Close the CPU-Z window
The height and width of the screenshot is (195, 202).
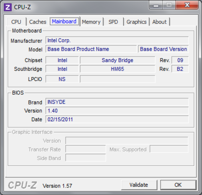click(187, 5)
